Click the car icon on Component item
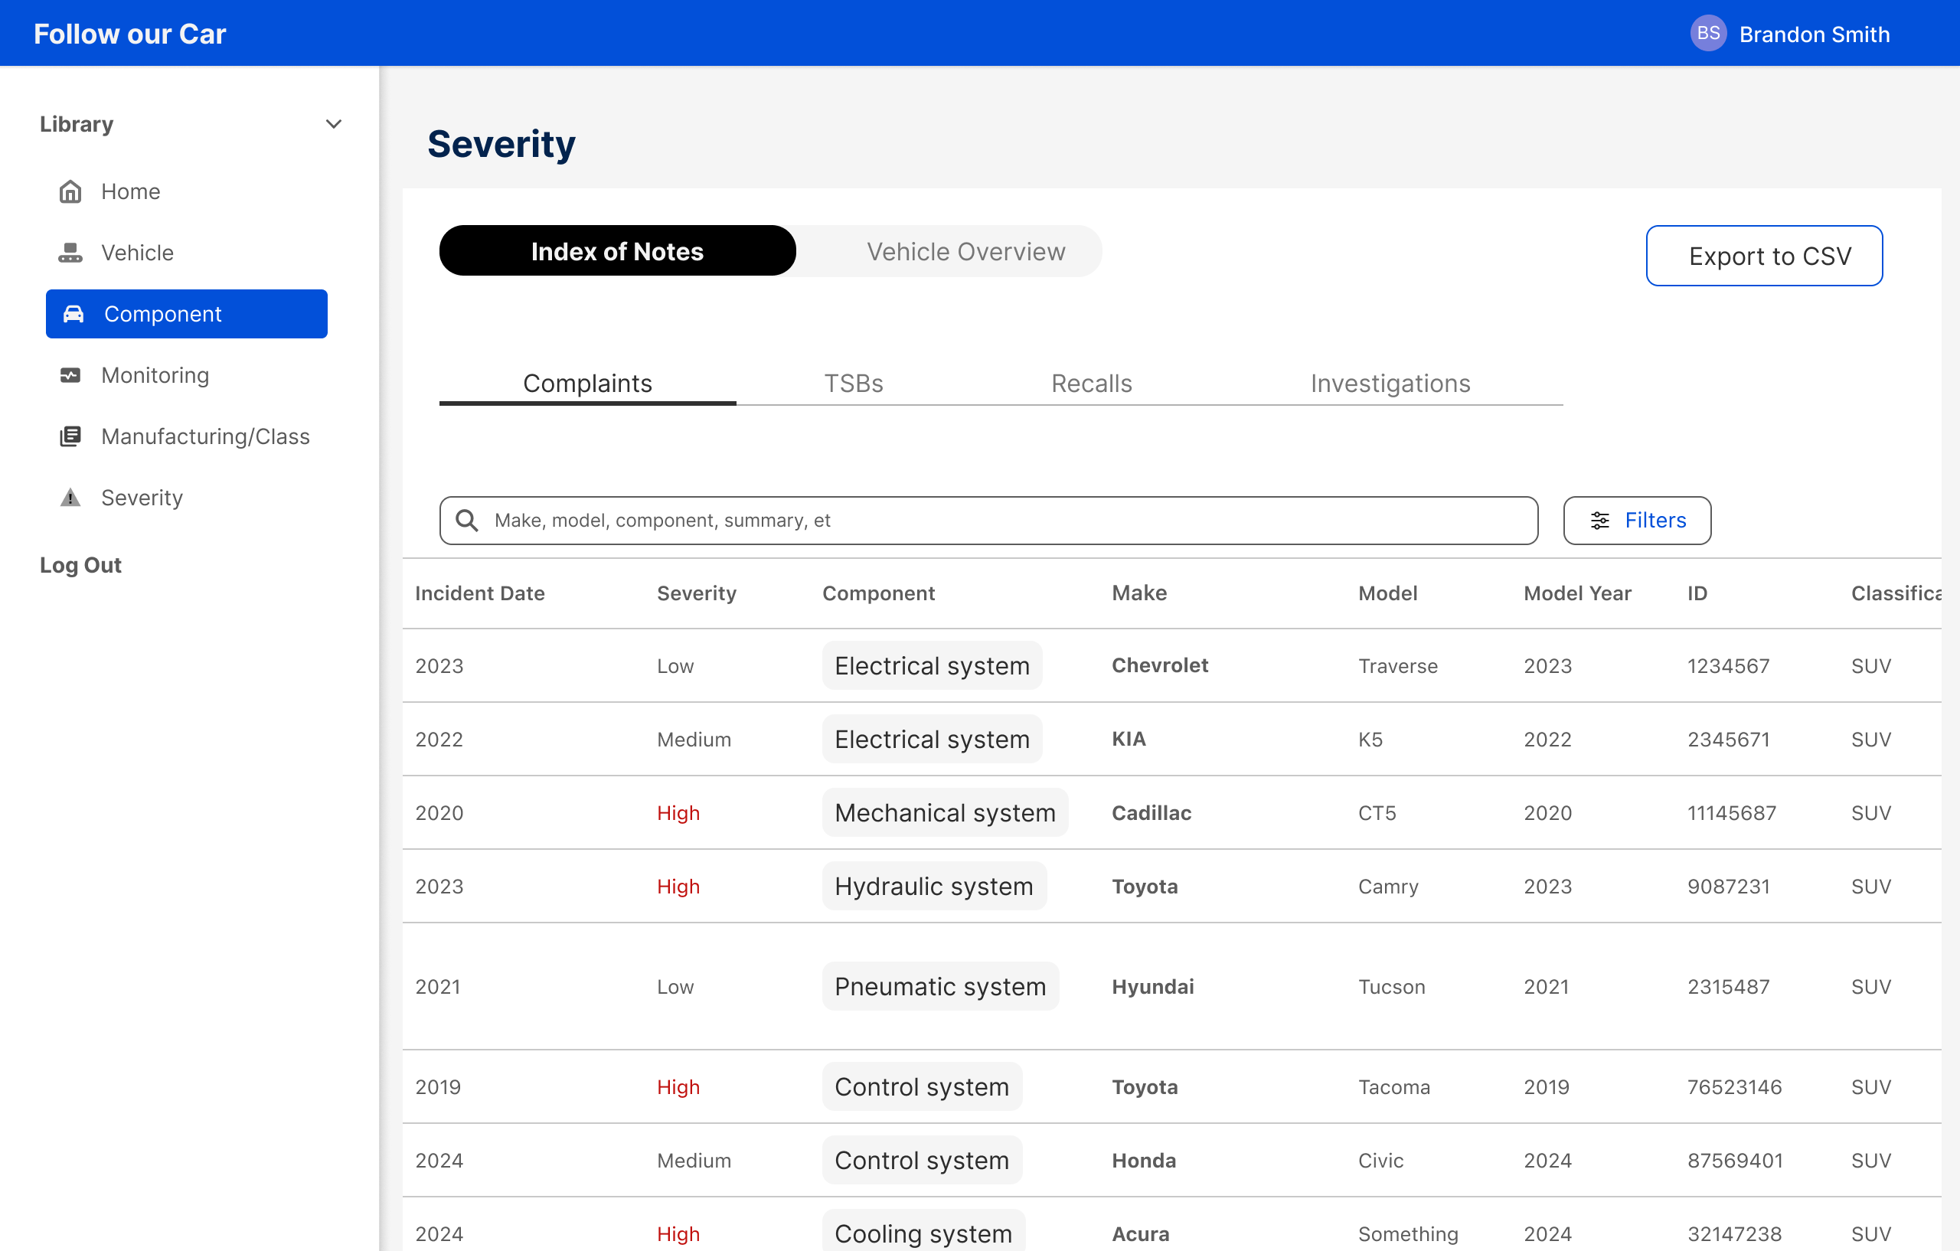The height and width of the screenshot is (1251, 1960). pos(73,314)
